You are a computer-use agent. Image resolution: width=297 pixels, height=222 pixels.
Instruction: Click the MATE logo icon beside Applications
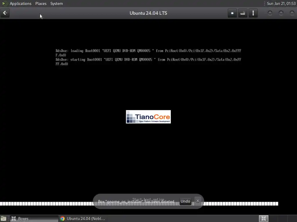tap(5, 3)
